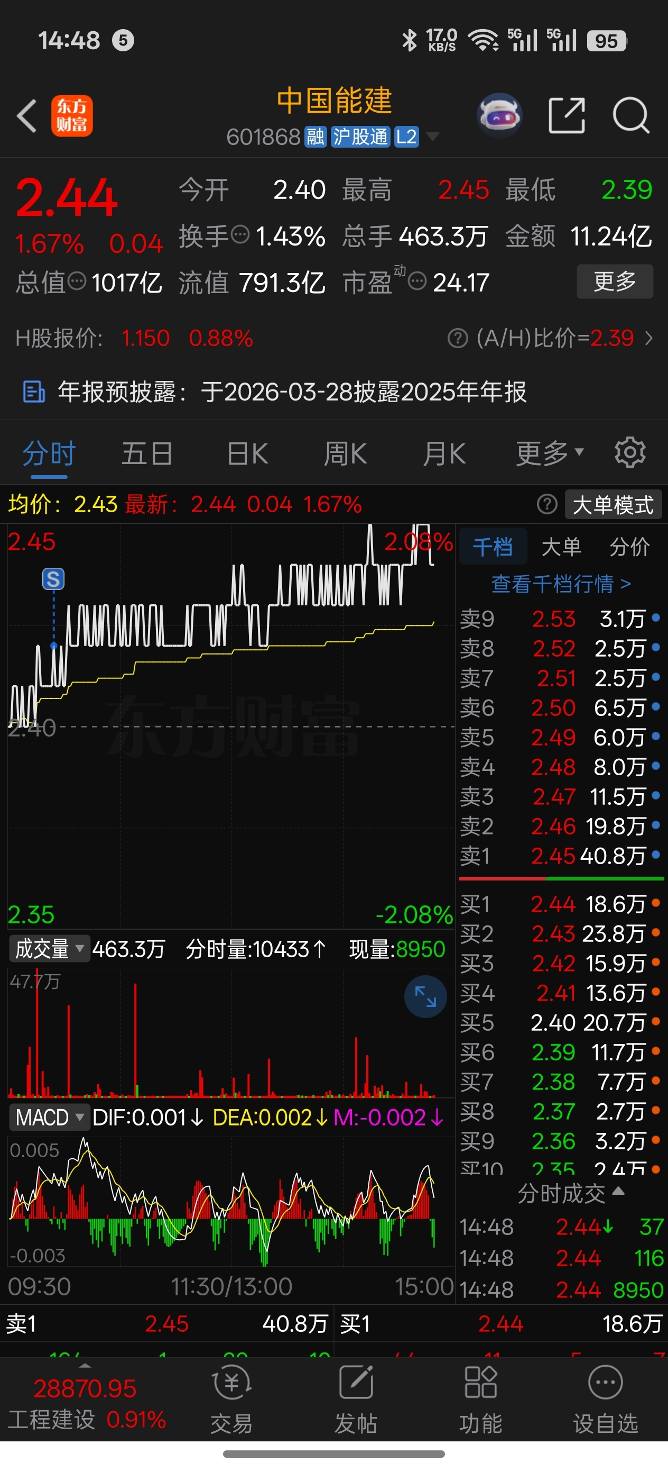The height and width of the screenshot is (1471, 668).
Task: Tap info icon beside 市盈
Action: coord(418,281)
